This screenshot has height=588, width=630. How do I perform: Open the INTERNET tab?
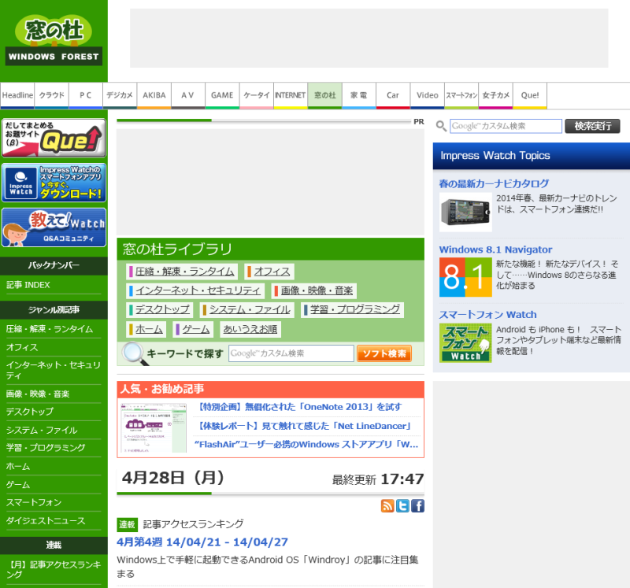pos(290,95)
